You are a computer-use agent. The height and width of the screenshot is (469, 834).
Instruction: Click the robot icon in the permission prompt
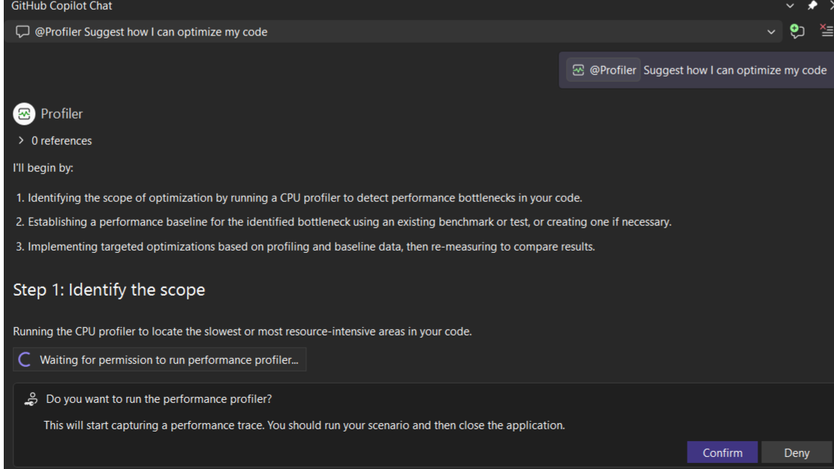(31, 398)
